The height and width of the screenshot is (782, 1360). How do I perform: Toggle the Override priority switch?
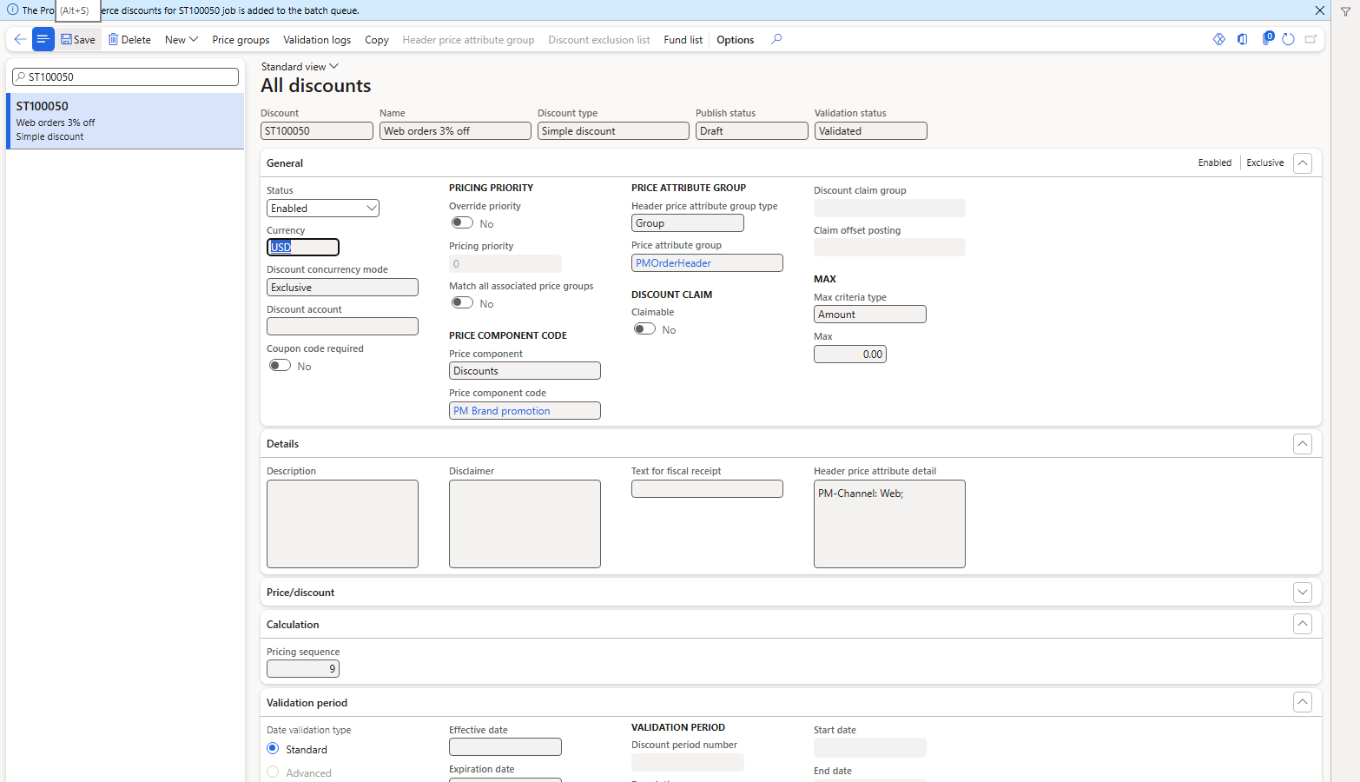[463, 223]
